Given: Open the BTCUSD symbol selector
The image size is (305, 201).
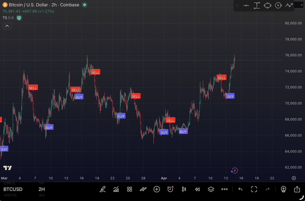Looking at the screenshot, I should (13, 189).
